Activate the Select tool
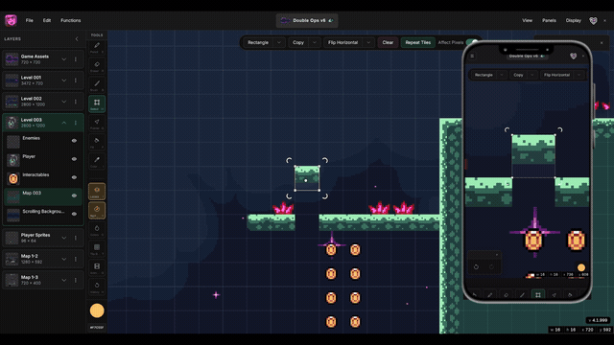This screenshot has height=345, width=614. tap(97, 103)
